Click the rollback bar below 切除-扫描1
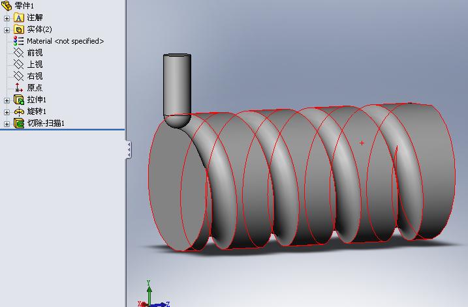Image resolution: width=468 pixels, height=307 pixels. click(63, 130)
